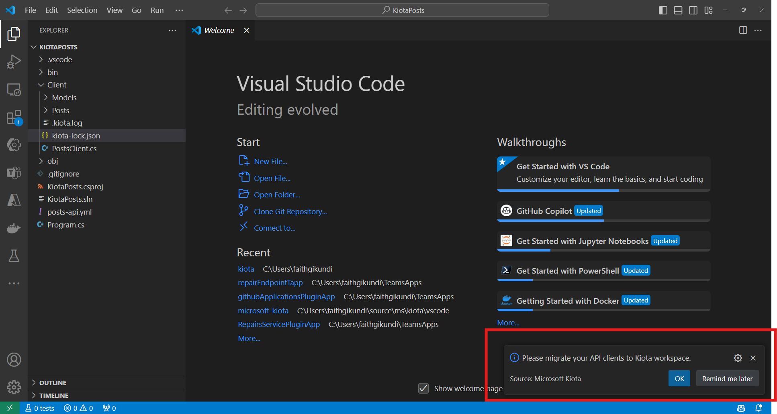Viewport: 777px width, 414px height.
Task: Open the Explorer view in activity bar
Action: [x=14, y=34]
